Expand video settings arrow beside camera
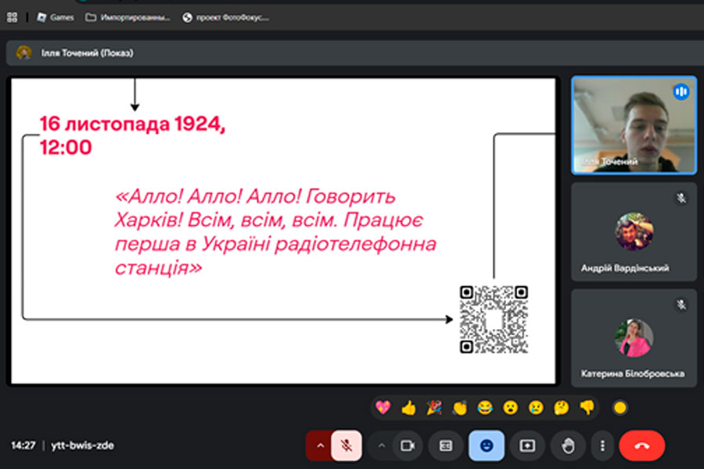The image size is (704, 469). (382, 446)
